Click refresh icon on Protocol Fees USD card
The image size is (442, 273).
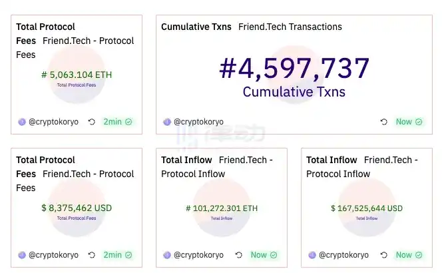[91, 255]
